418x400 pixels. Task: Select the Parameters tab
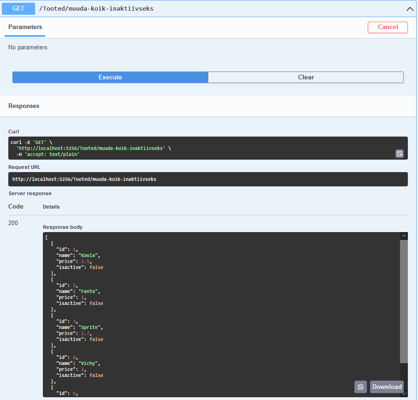(x=25, y=27)
